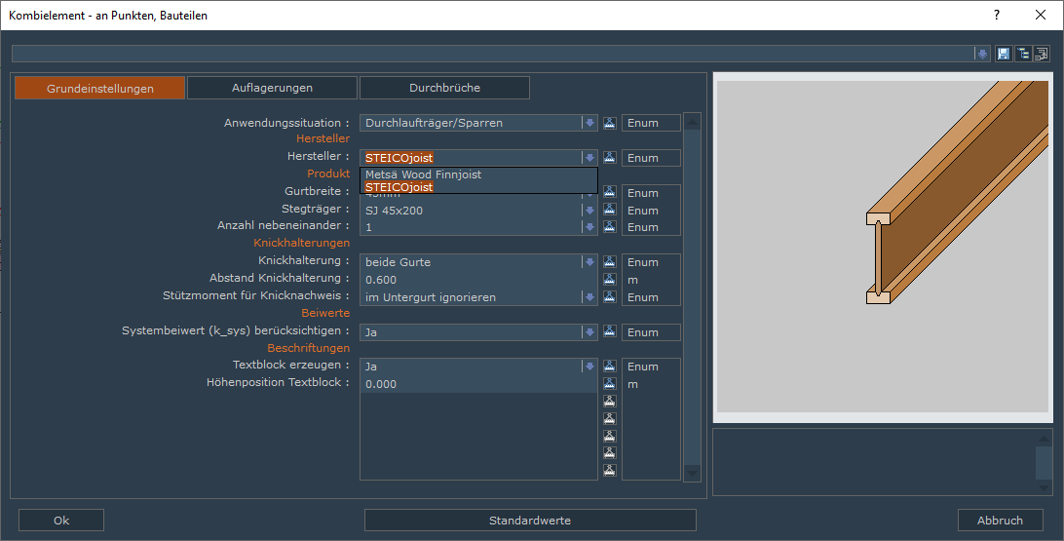Expand the Textblock erzeugen dropdown

(589, 367)
